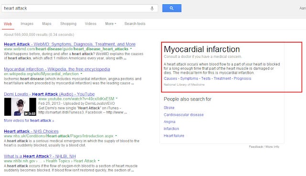Open the NHS Choices Heart attack result
Image resolution: width=306 pixels, height=176 pixels.
[31, 132]
